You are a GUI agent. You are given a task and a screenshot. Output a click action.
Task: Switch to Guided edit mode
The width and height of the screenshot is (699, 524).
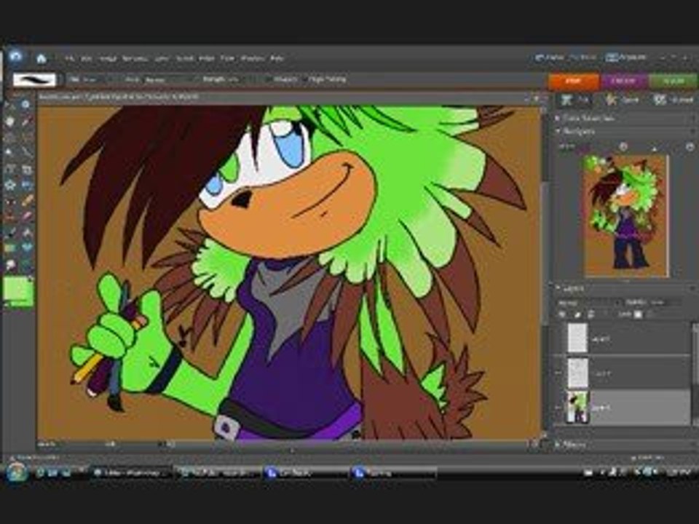point(674,100)
